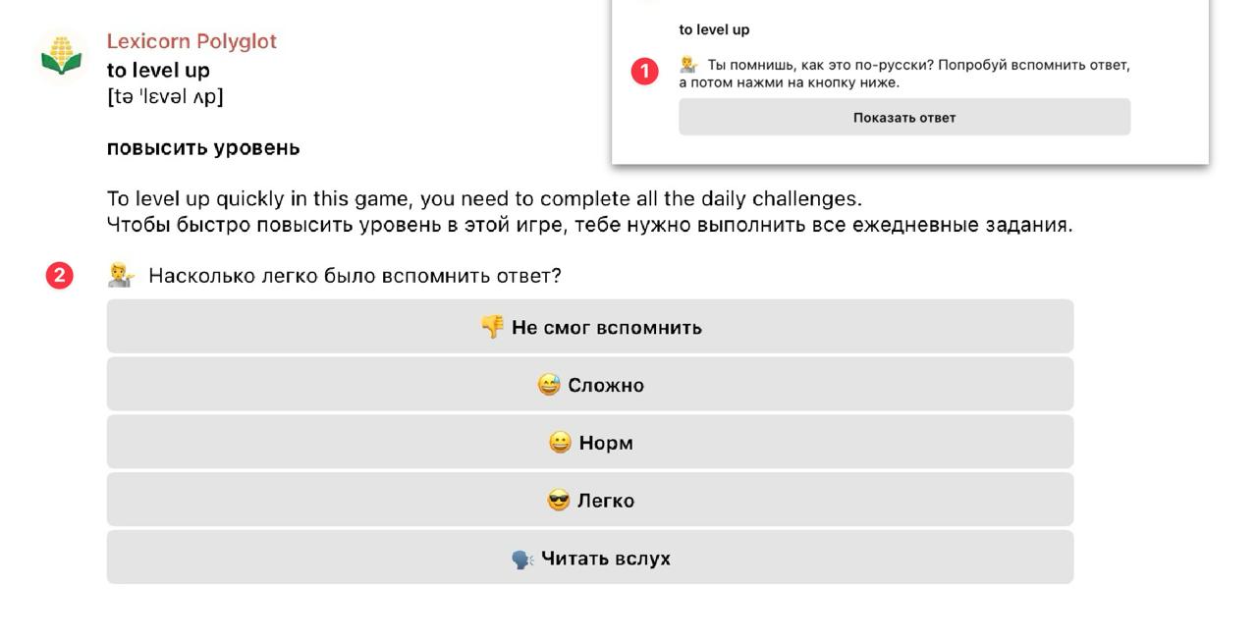Click the person emoji beside Ты помнишь
Image resolution: width=1257 pixels, height=642 pixels.
pyautogui.click(x=689, y=65)
